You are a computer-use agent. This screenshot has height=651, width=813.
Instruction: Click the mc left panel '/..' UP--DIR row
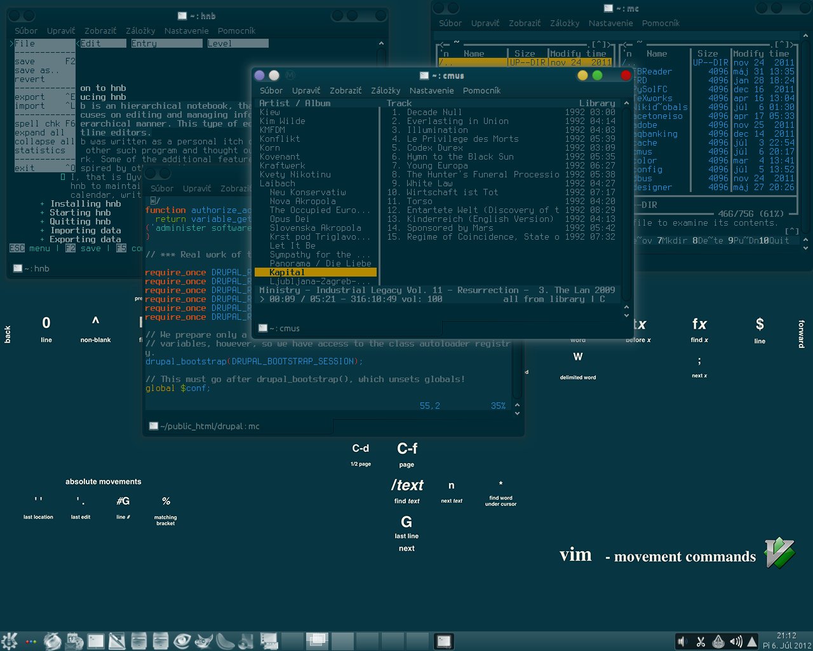pos(525,62)
